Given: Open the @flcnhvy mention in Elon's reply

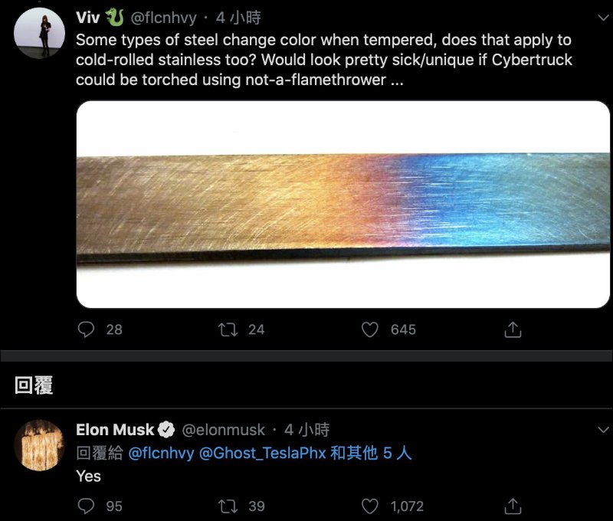Looking at the screenshot, I should point(161,453).
